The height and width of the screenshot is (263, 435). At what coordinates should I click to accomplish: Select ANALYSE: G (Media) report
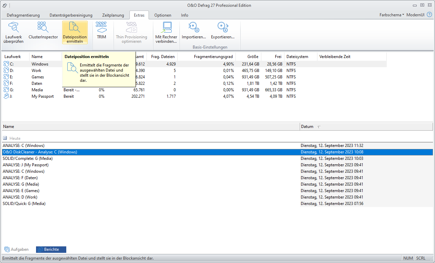(x=217, y=184)
